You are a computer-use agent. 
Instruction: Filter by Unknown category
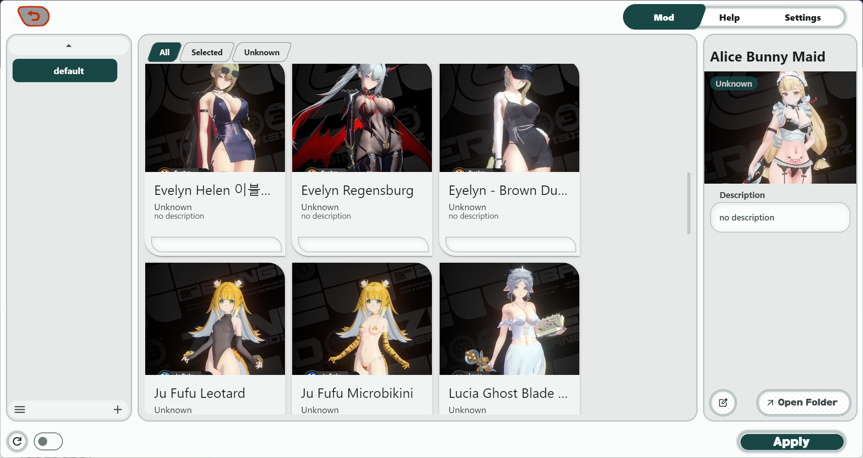[262, 53]
